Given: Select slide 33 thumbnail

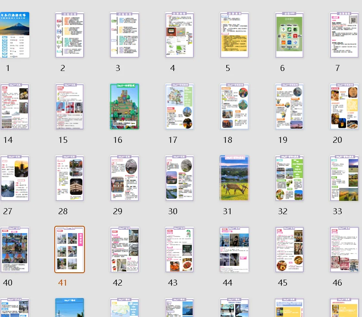Looking at the screenshot, I should click(344, 178).
